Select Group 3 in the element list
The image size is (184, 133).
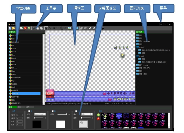pos(142,47)
